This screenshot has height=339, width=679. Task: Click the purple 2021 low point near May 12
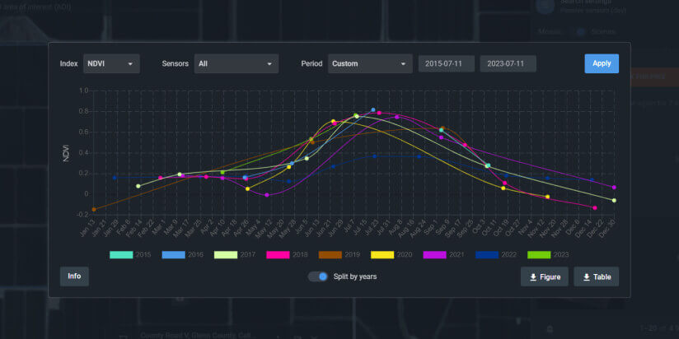(x=267, y=195)
